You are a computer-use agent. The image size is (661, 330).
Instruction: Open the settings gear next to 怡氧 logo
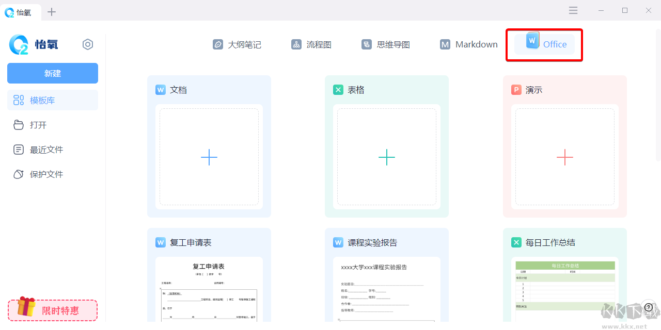point(88,44)
